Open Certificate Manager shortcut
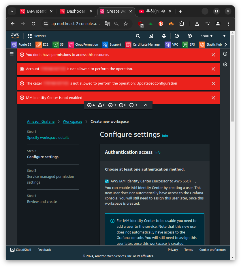241x267 pixels. (143, 45)
